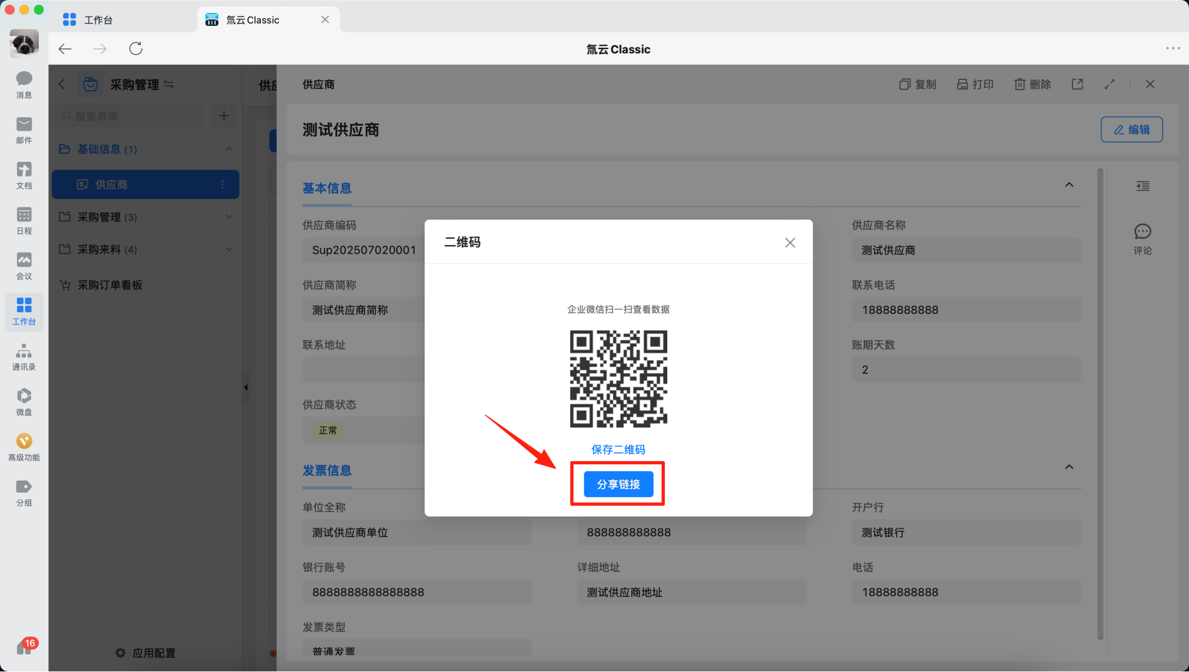Click the switch arrows icon next to 采购管理
Image resolution: width=1189 pixels, height=672 pixels.
tap(168, 84)
